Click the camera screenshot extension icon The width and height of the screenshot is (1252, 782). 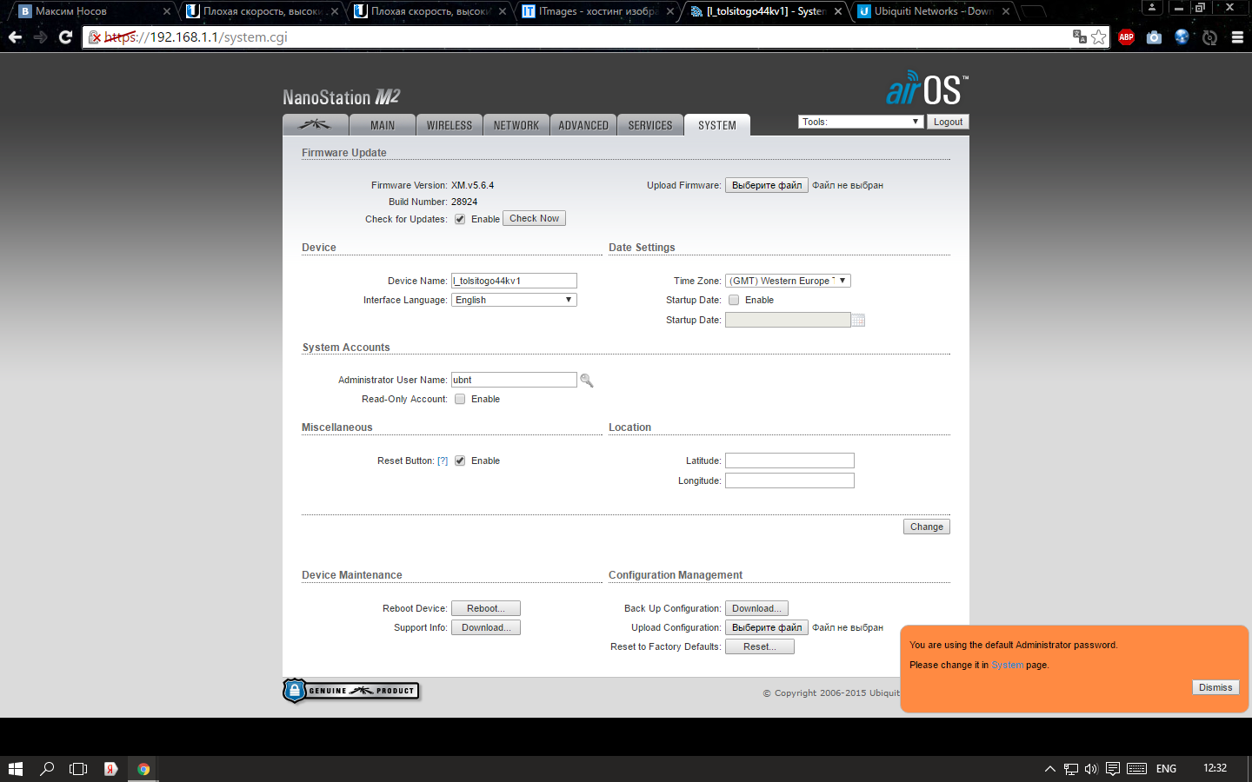click(x=1154, y=37)
